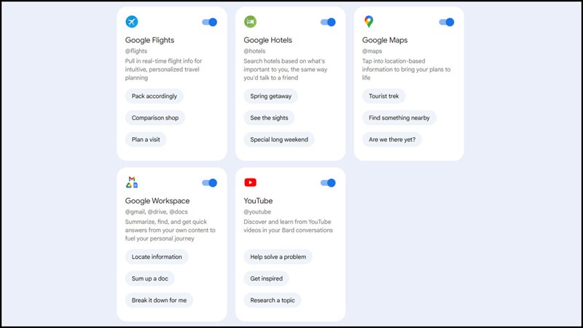Viewport: 583px width, 328px height.
Task: Select the Locate information chip
Action: (157, 257)
